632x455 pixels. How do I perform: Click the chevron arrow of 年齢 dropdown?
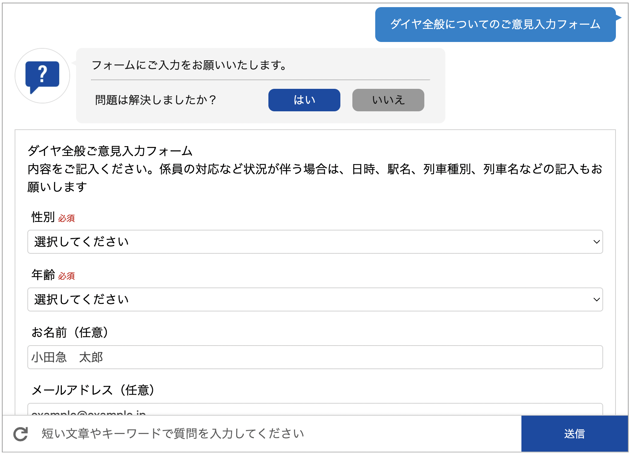(x=596, y=300)
